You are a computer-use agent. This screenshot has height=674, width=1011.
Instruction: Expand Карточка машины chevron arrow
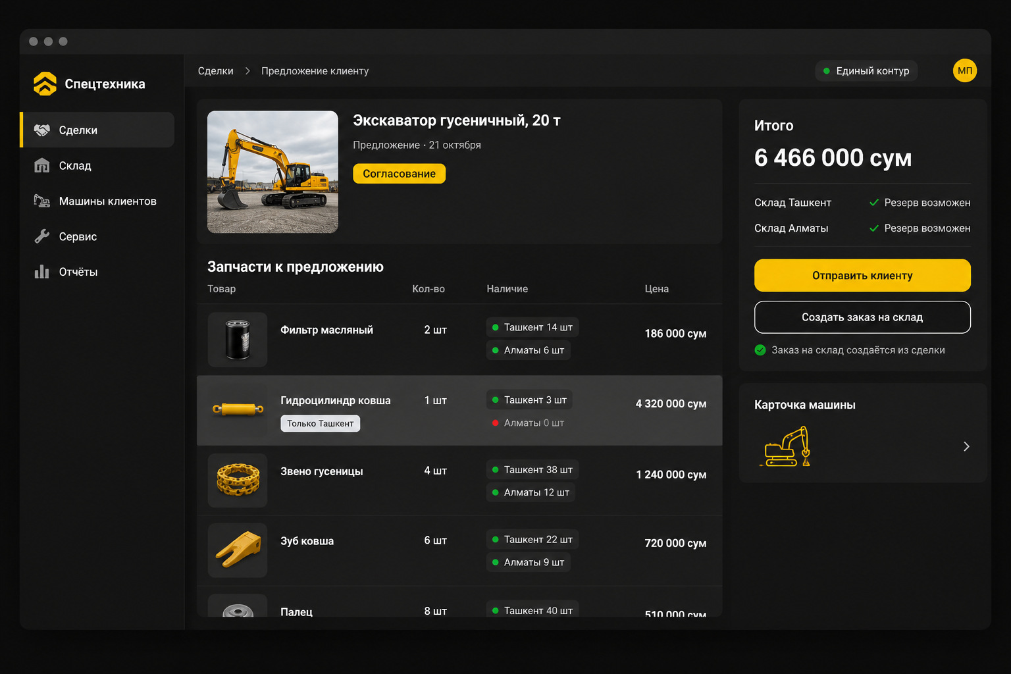[966, 446]
